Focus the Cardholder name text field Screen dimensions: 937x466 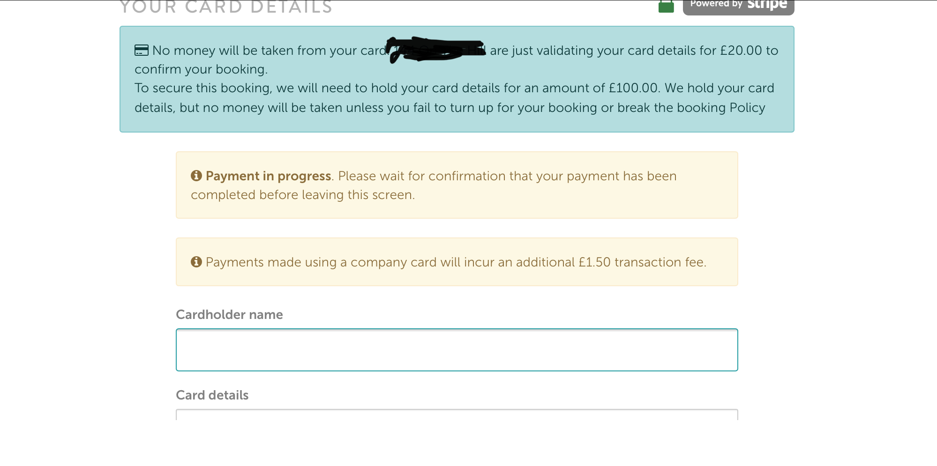click(457, 350)
